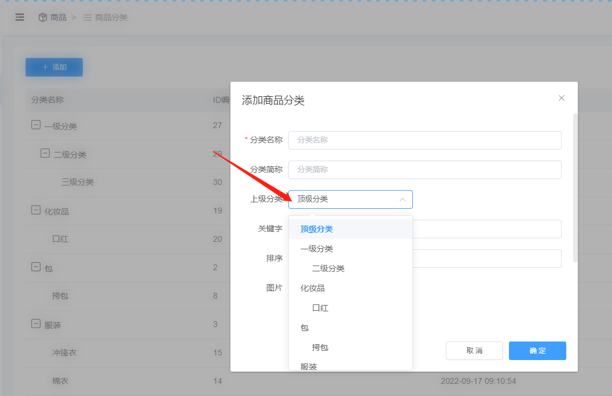This screenshot has height=396, width=612.
Task: Open the 上级分类 dropdown
Action: (350, 199)
